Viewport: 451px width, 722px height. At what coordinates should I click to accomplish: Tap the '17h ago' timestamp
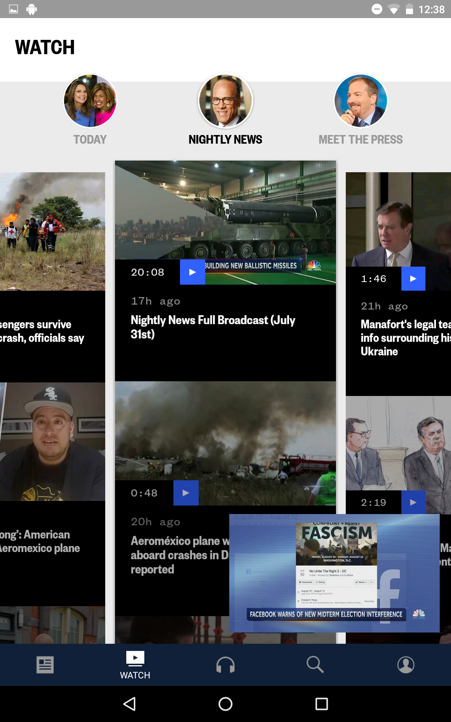coord(155,301)
